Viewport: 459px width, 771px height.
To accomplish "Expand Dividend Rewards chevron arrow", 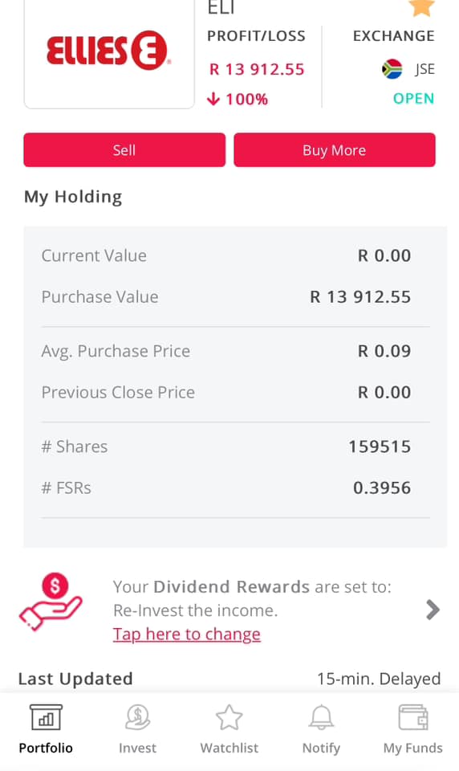I will coord(433,610).
